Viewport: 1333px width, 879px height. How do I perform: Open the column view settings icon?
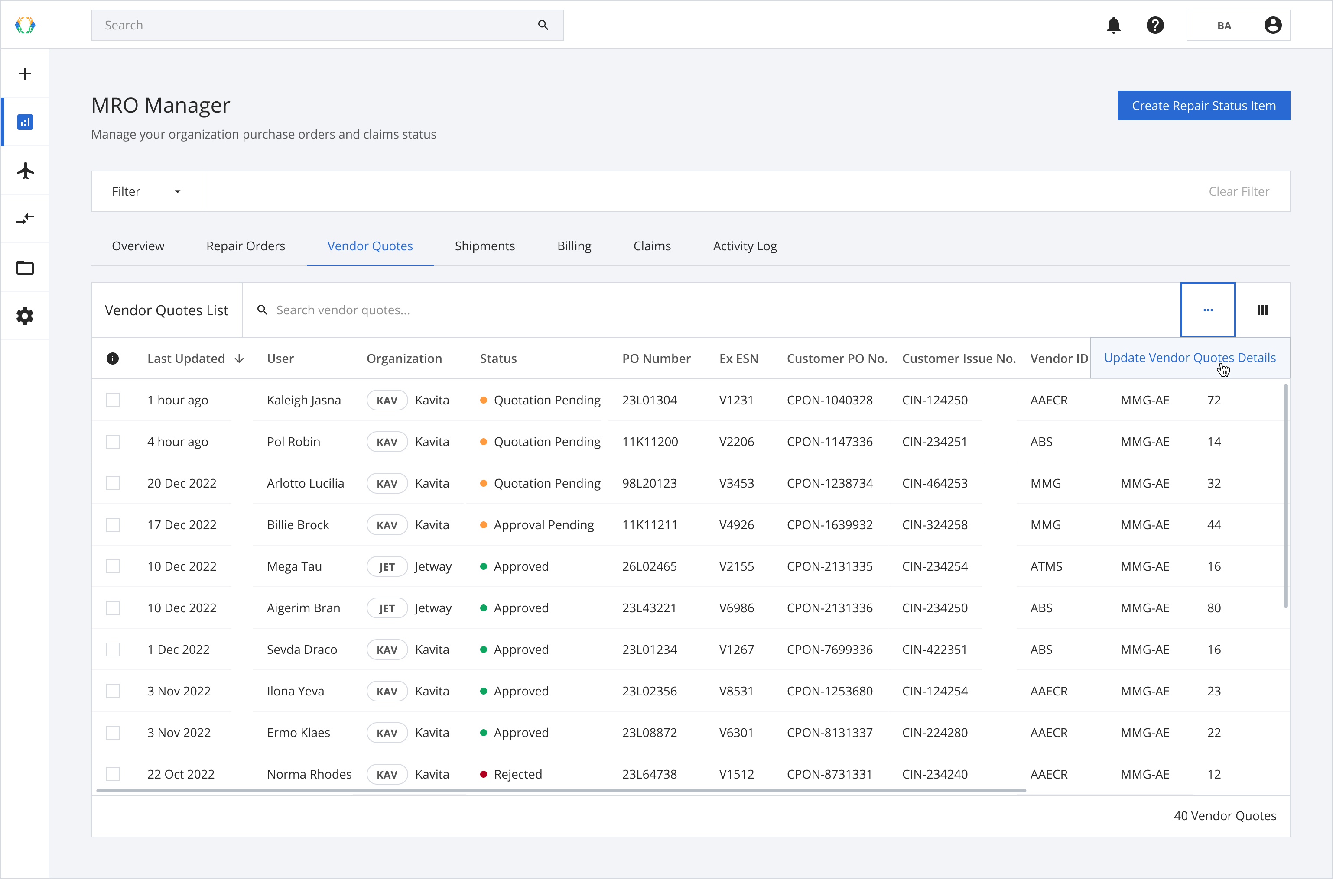[x=1262, y=310]
